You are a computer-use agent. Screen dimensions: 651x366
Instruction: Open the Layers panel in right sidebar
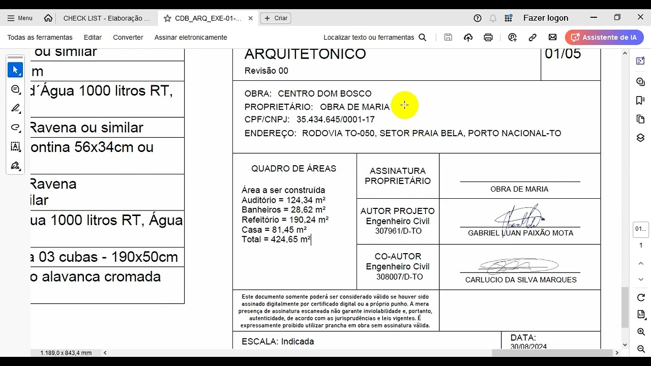click(640, 138)
